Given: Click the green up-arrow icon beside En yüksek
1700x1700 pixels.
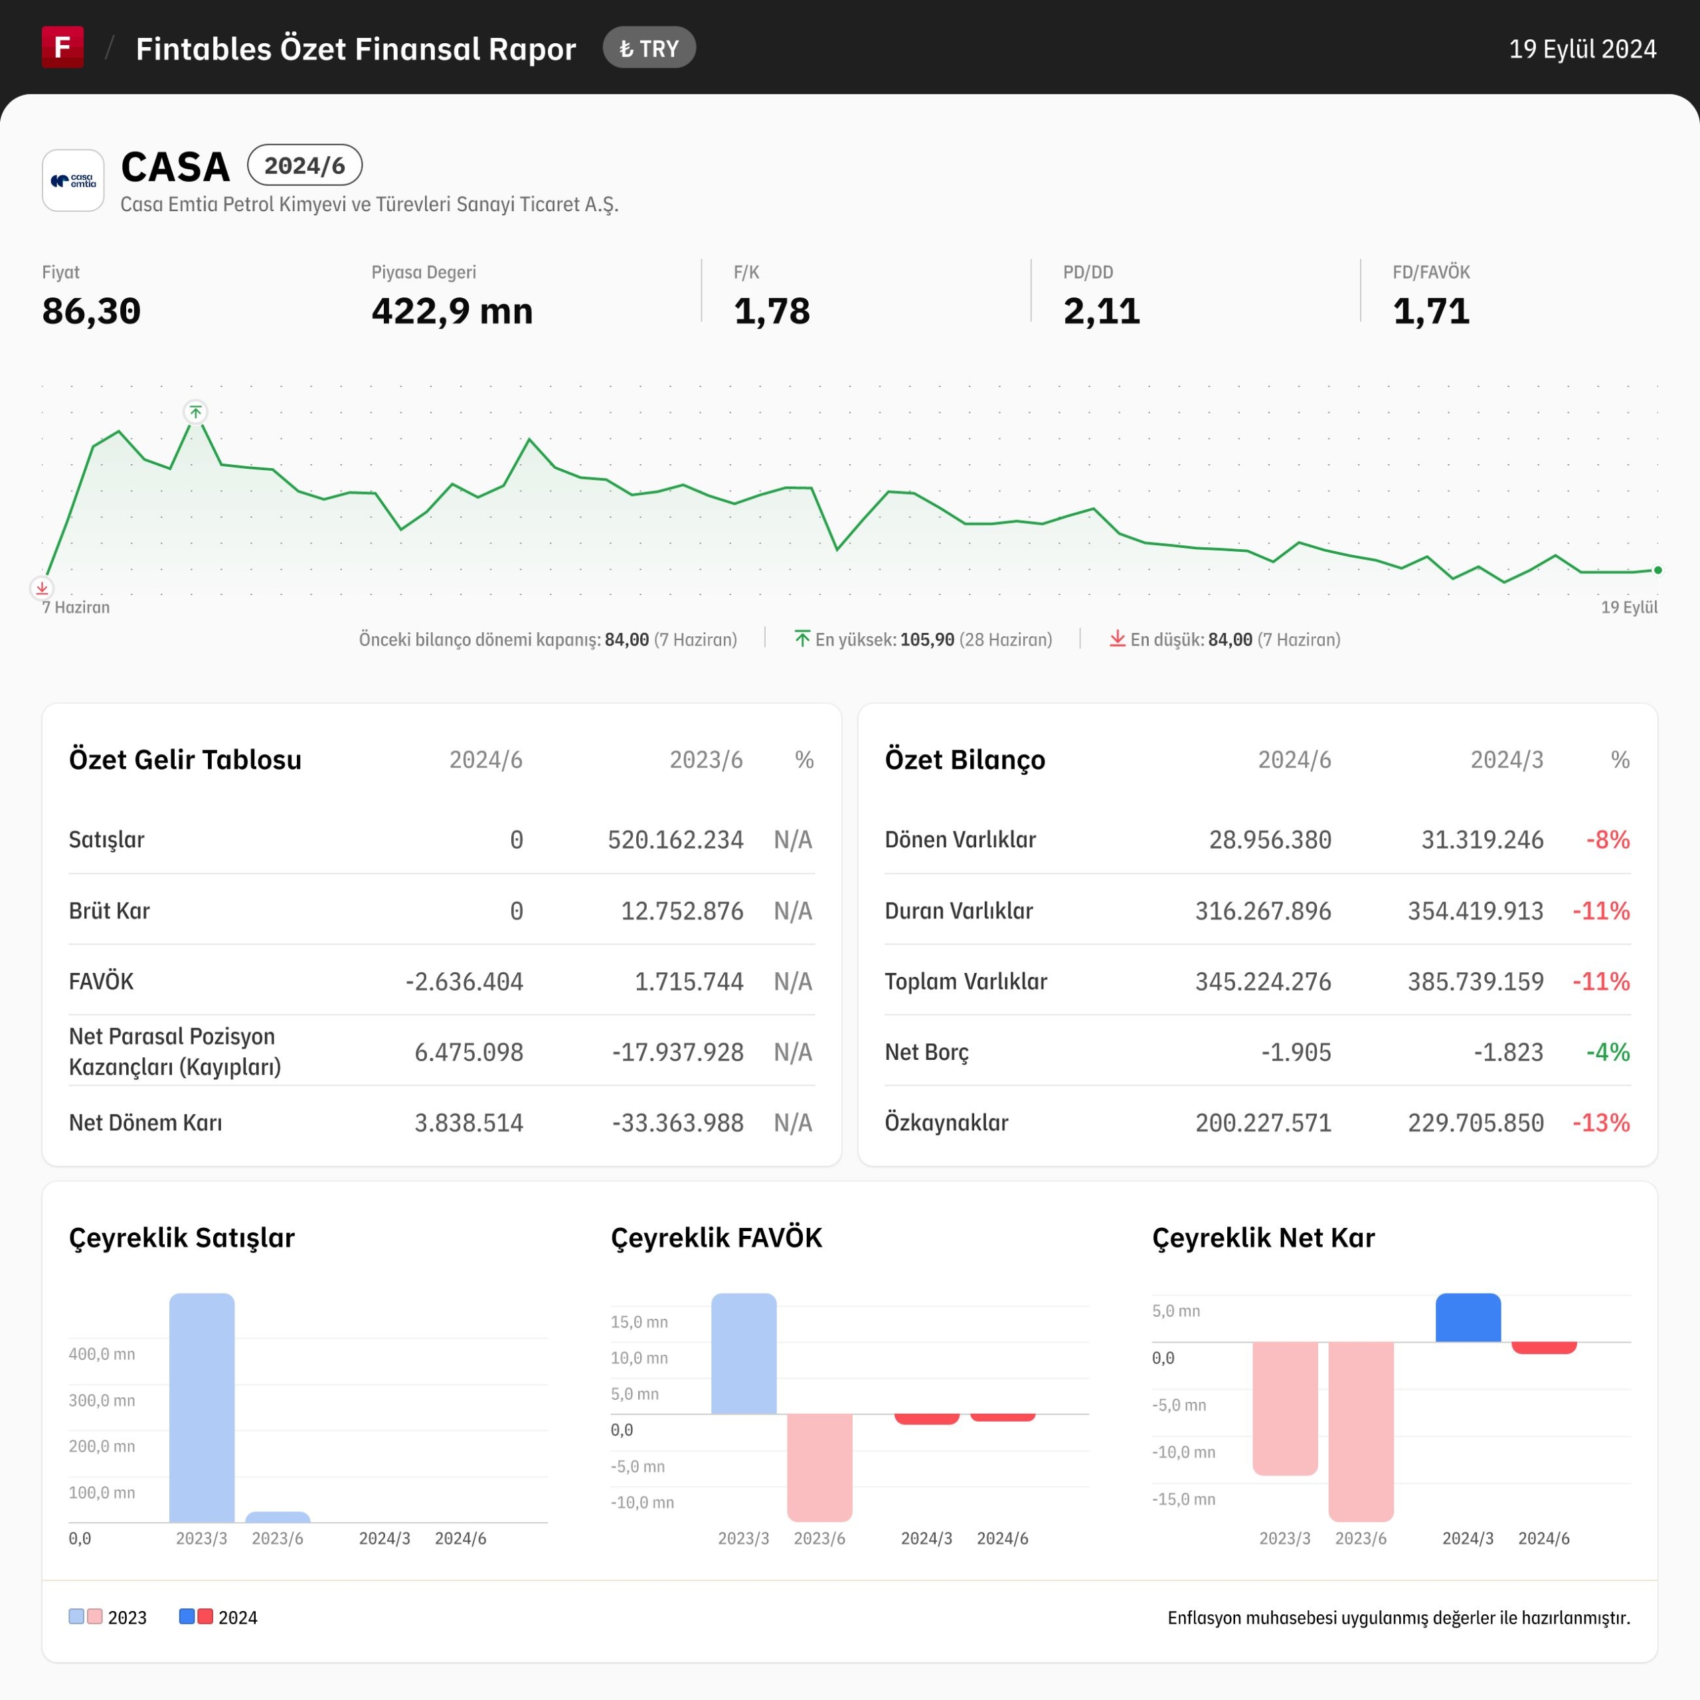Looking at the screenshot, I should [802, 639].
